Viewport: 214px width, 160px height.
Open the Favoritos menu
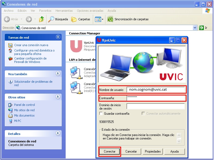point(45,11)
